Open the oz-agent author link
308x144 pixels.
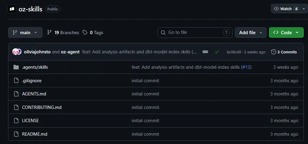pyautogui.click(x=70, y=52)
